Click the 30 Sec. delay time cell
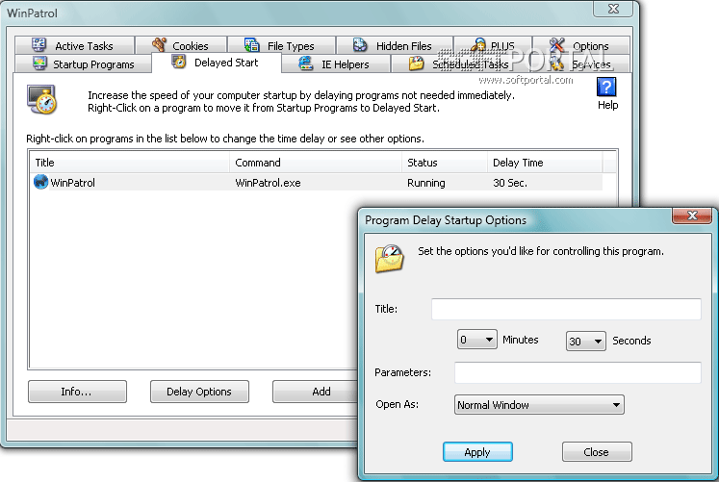 tap(510, 183)
